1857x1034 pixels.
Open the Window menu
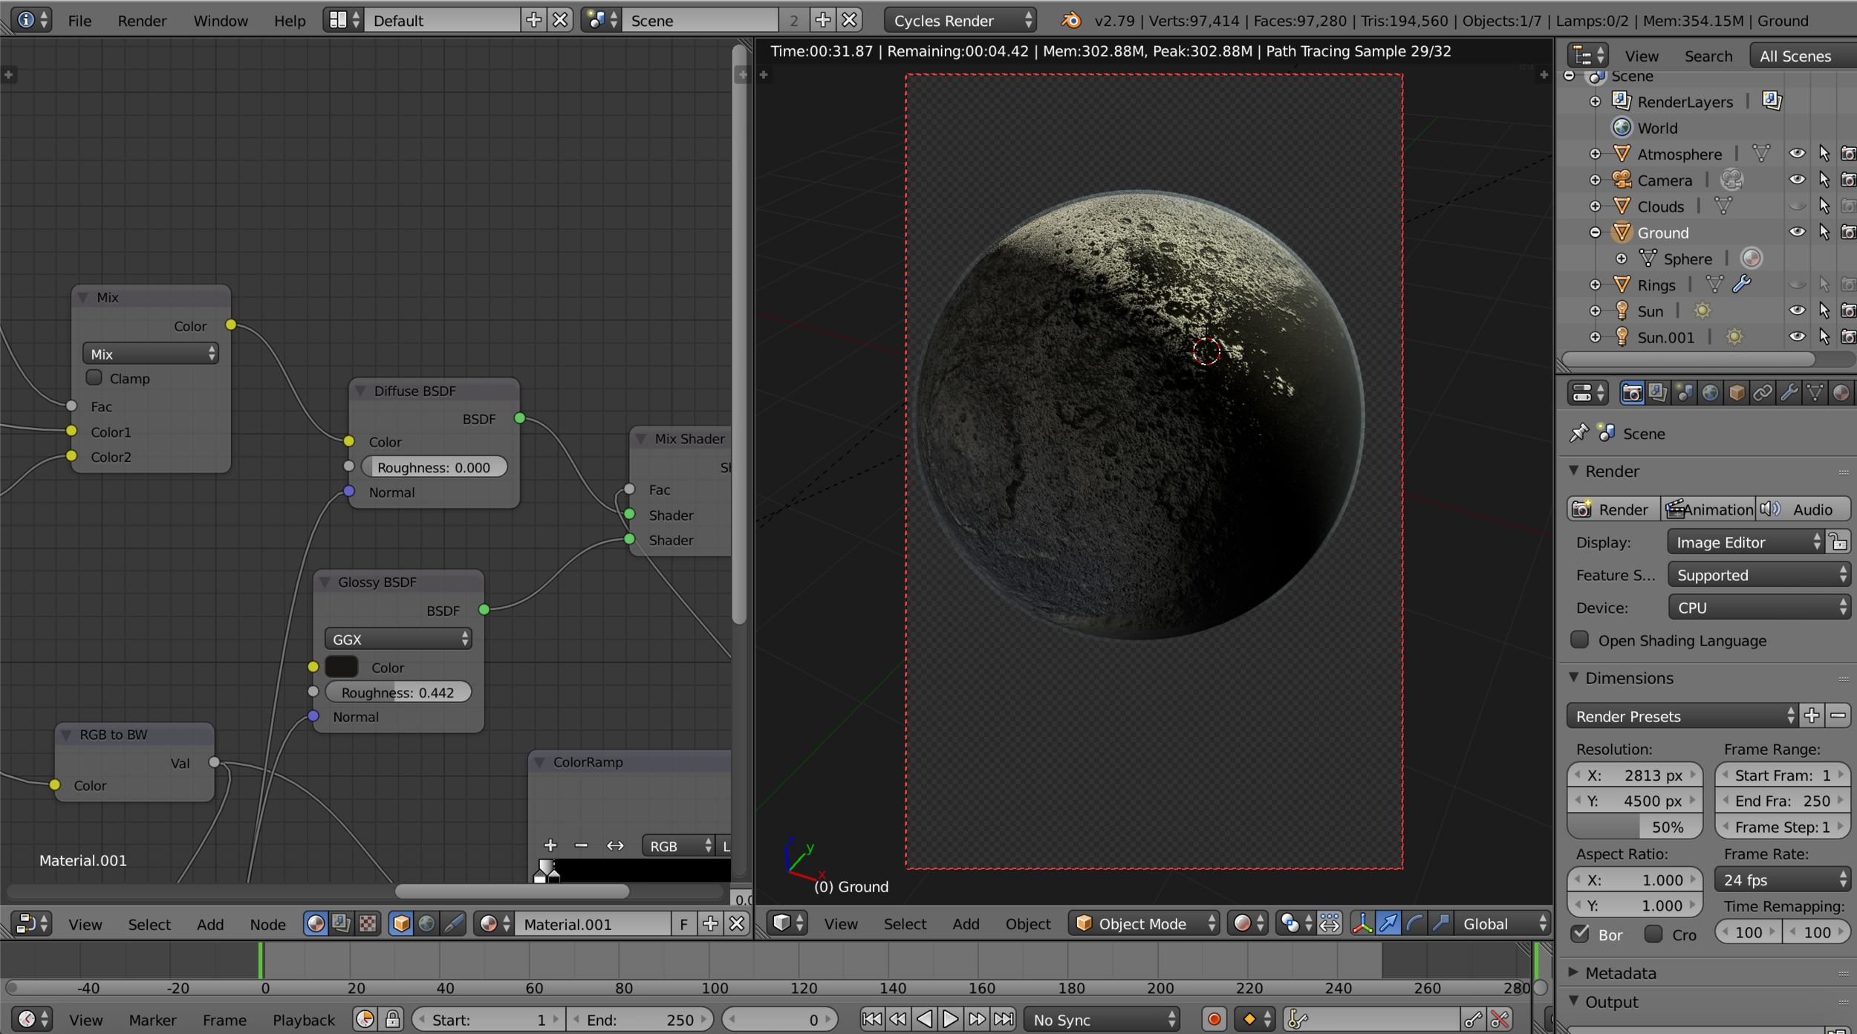coord(221,21)
